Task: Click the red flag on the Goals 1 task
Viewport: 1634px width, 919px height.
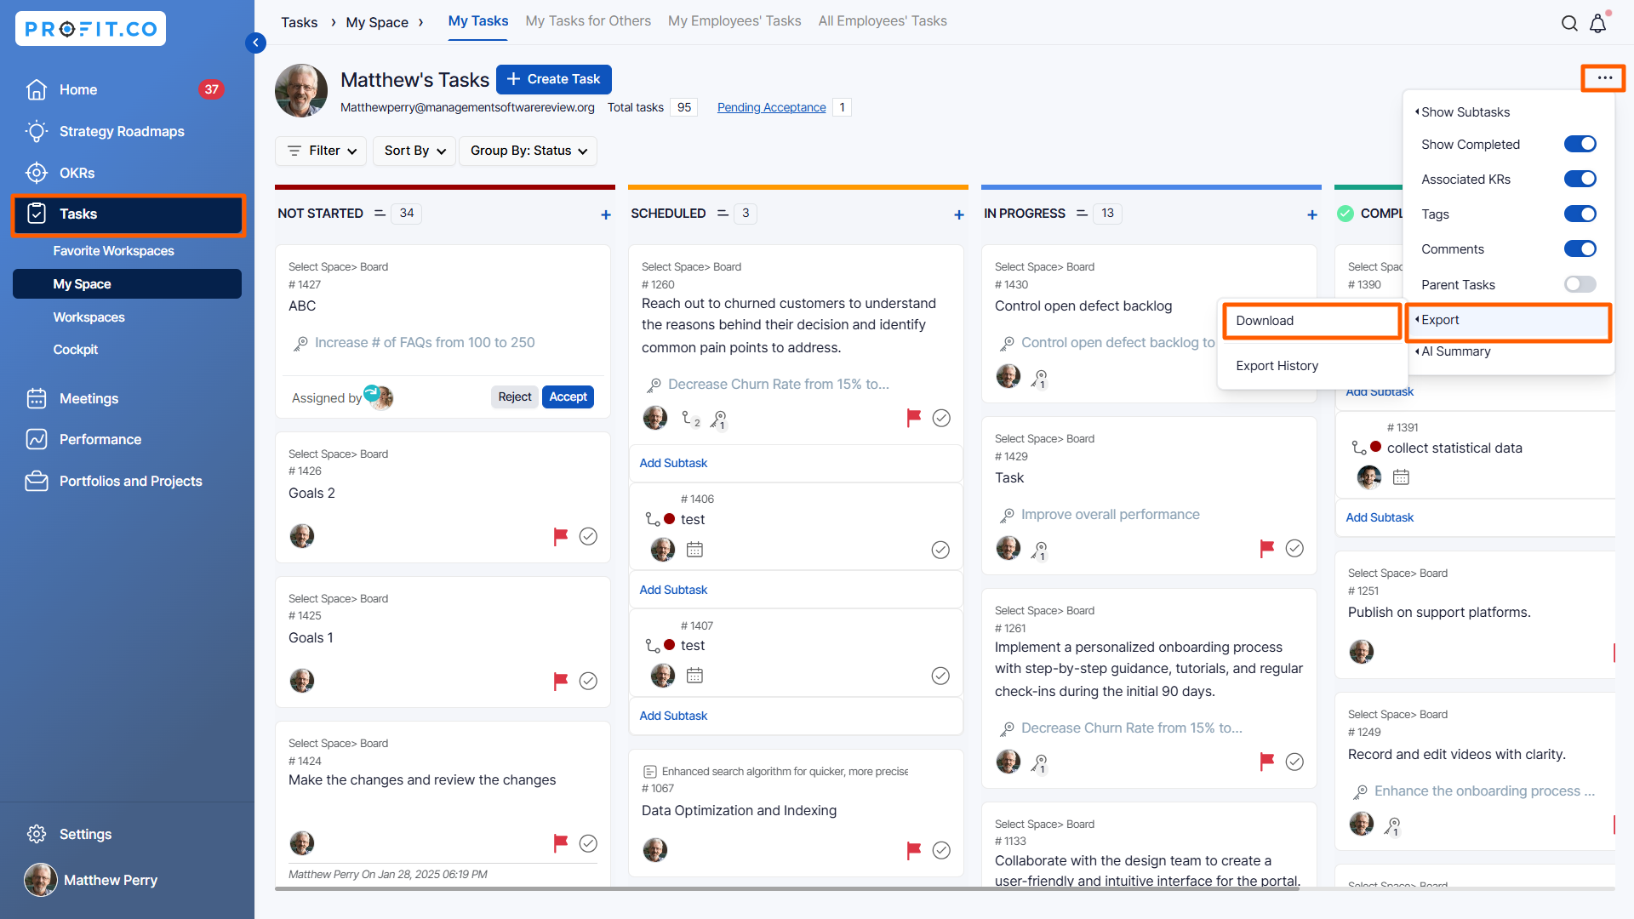Action: pos(560,681)
